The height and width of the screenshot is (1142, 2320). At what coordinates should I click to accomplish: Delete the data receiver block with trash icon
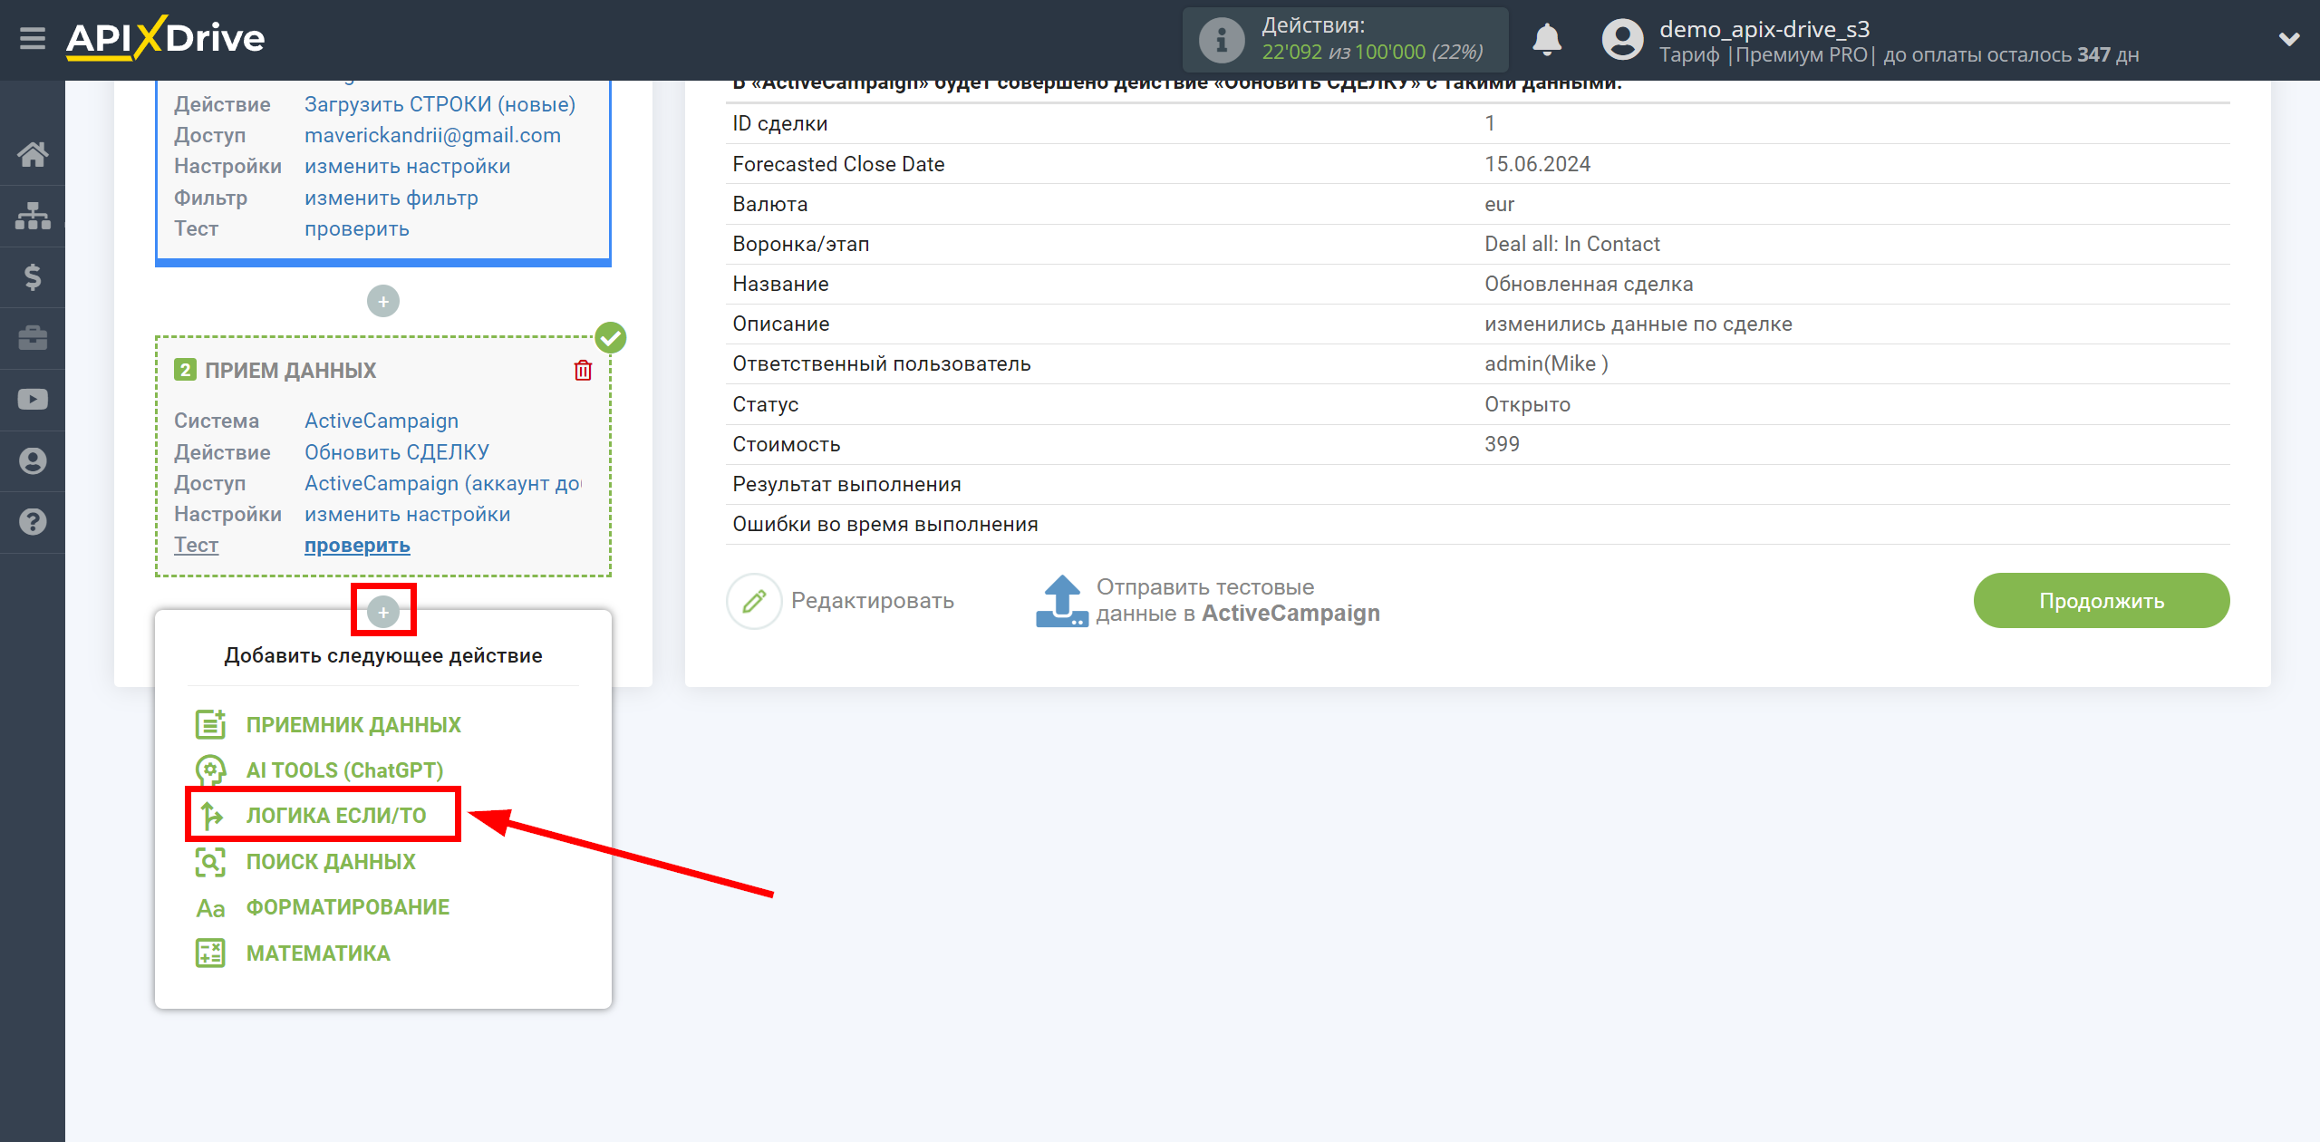tap(583, 370)
